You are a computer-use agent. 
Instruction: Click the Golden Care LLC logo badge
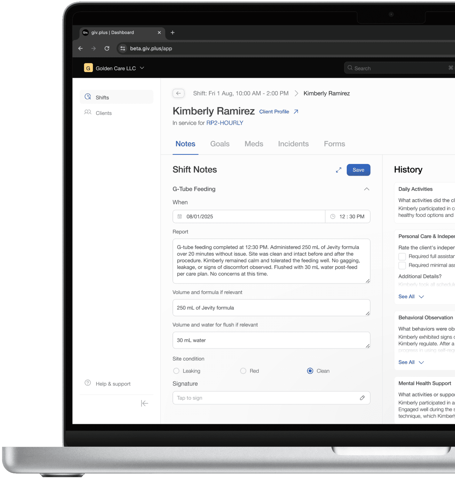click(x=88, y=68)
